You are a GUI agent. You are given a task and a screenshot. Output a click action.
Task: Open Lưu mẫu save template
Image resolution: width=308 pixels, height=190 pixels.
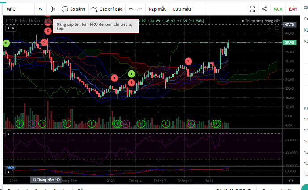point(182,9)
